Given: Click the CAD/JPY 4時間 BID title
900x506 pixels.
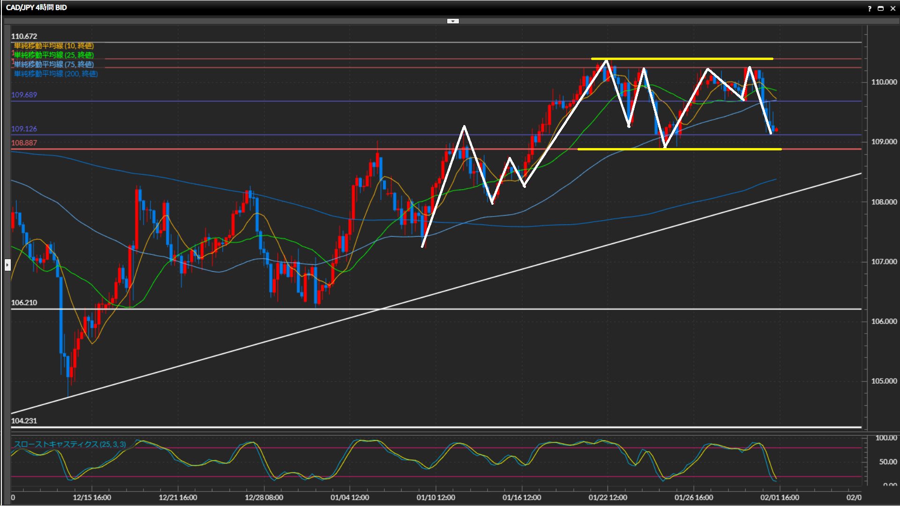Looking at the screenshot, I should 37,7.
